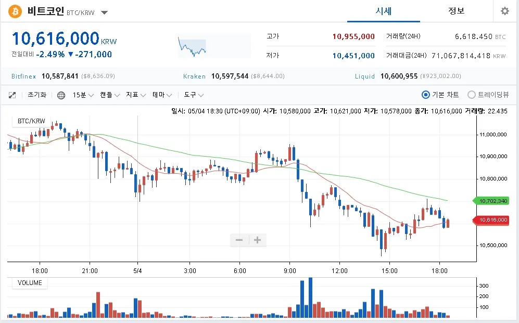Click the Liquid price 10,600,955
The width and height of the screenshot is (519, 323).
(x=399, y=76)
